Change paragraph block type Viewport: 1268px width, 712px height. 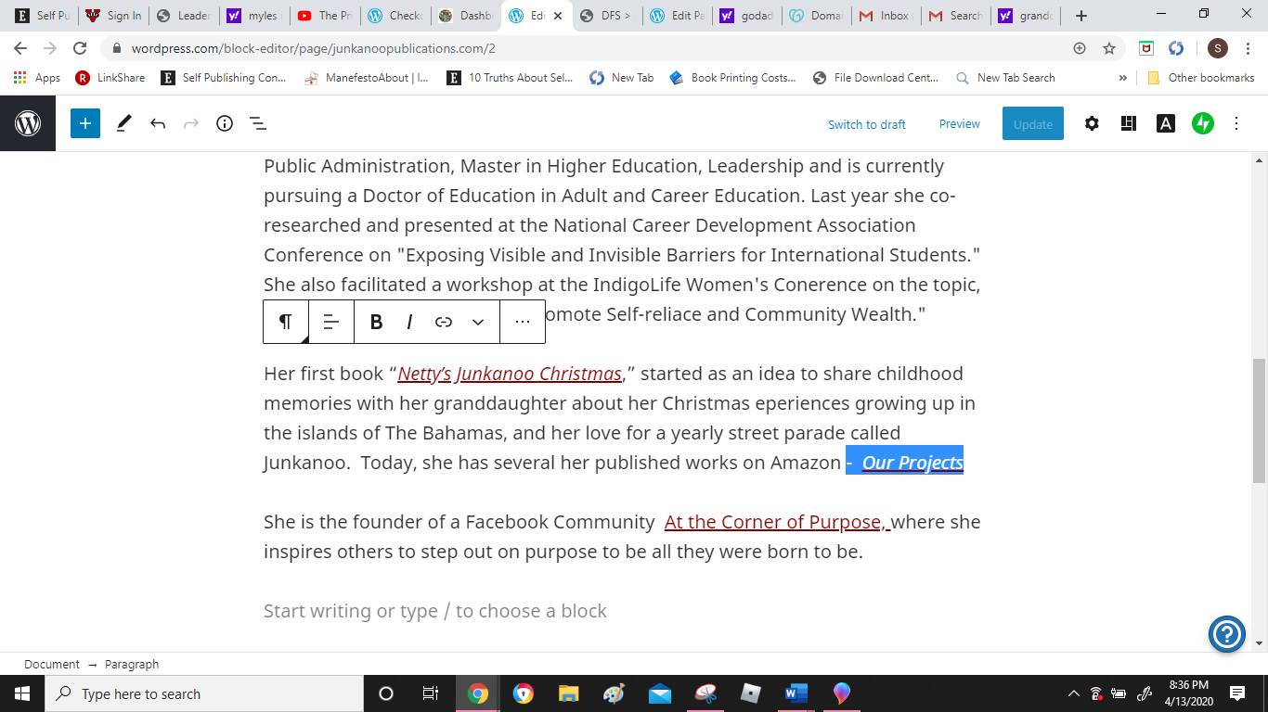[x=286, y=322]
